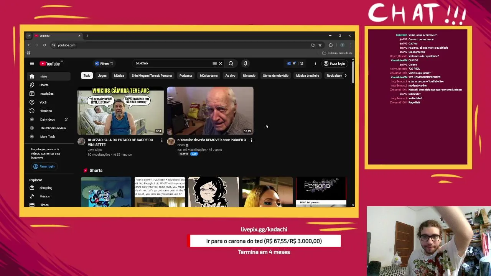Click the trophy extension icon in header
Viewport: 491px width, 276px height.
click(x=302, y=64)
